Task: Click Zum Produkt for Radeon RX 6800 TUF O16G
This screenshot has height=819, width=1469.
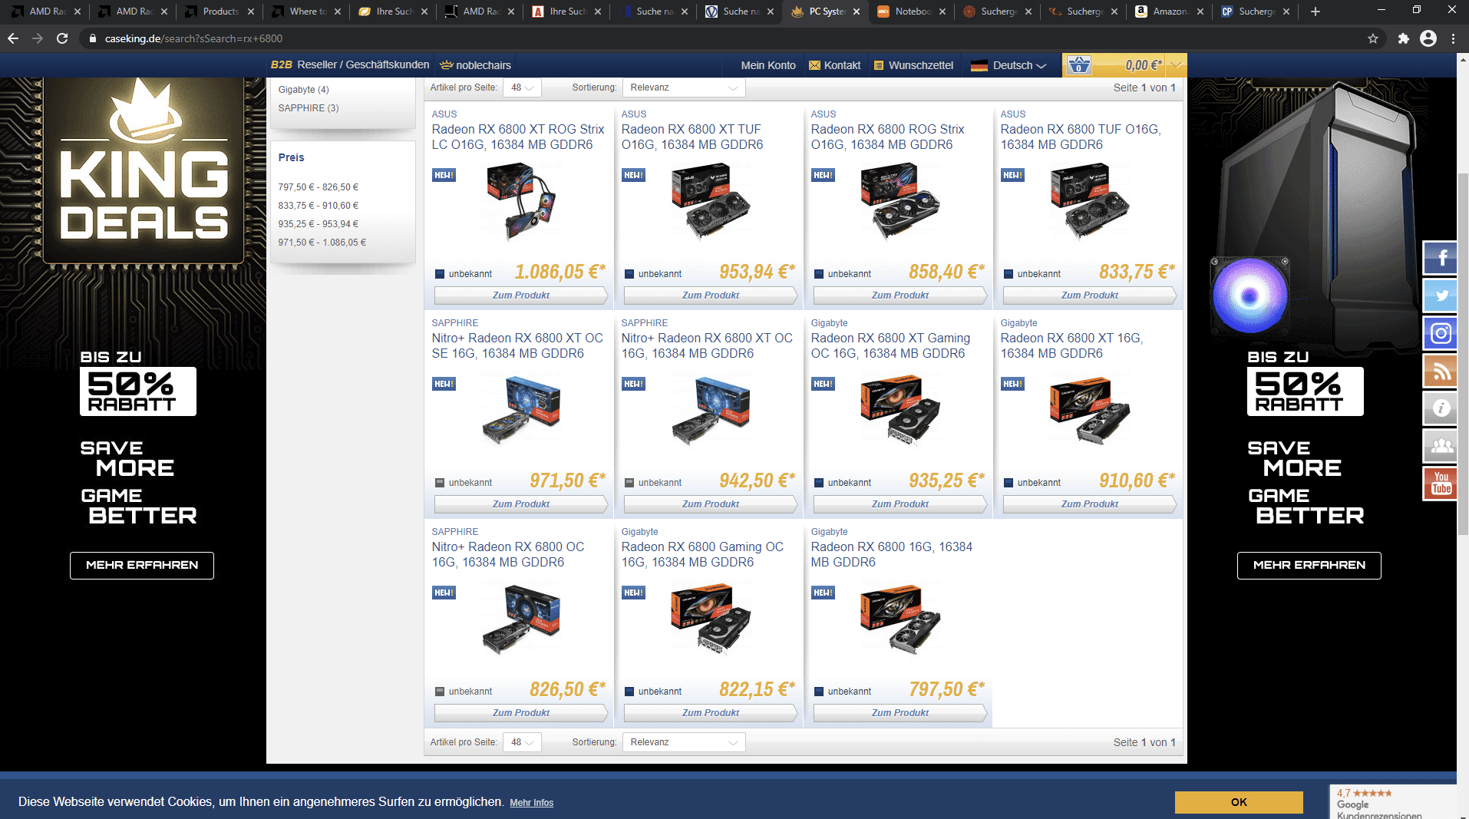Action: (1090, 296)
